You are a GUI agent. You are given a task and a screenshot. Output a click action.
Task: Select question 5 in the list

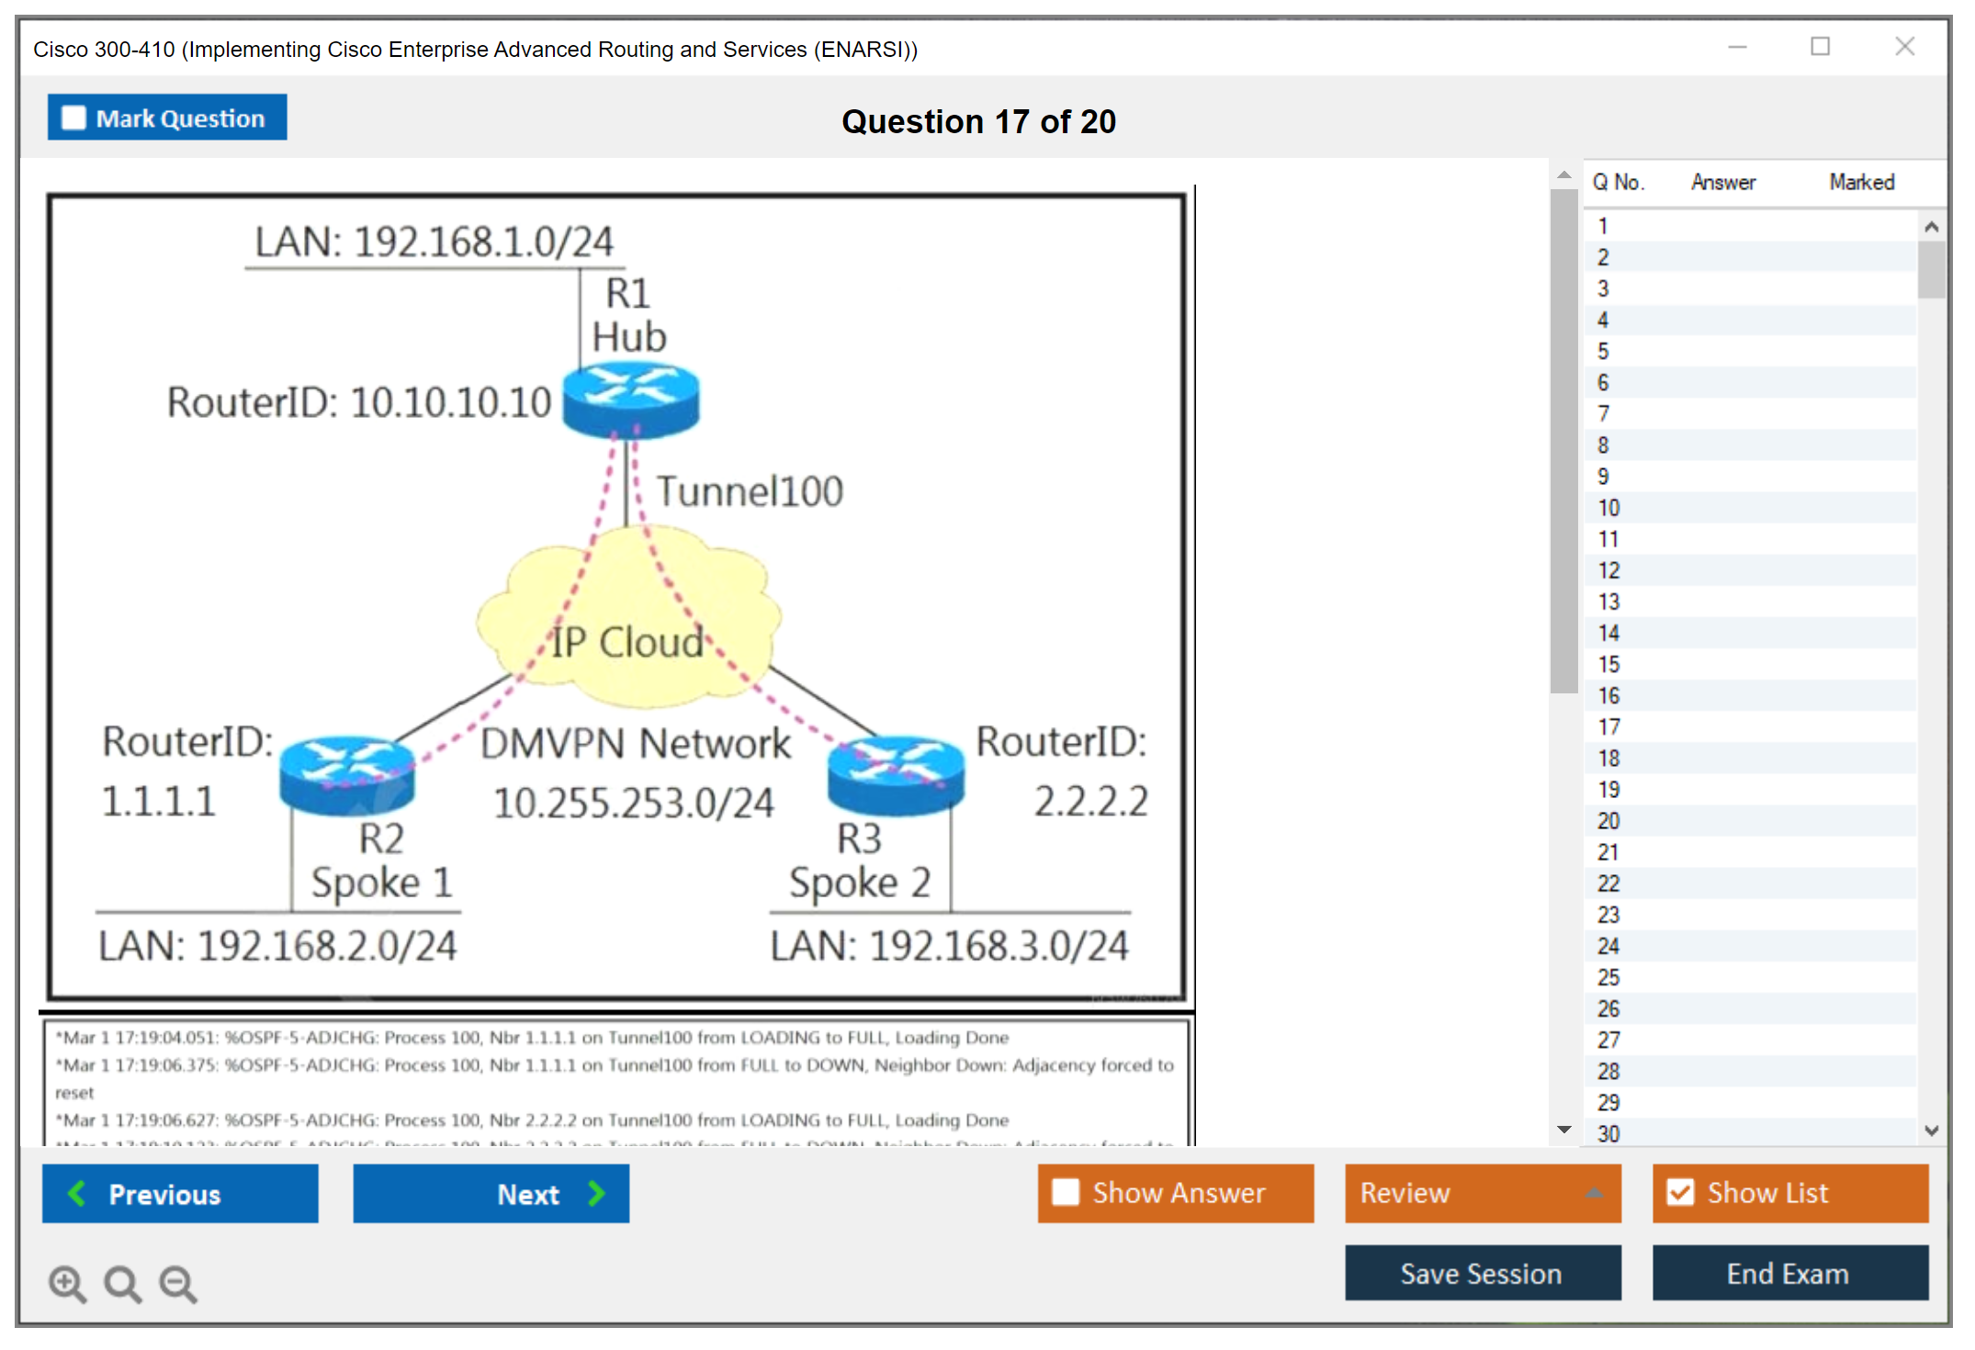pyautogui.click(x=1603, y=352)
